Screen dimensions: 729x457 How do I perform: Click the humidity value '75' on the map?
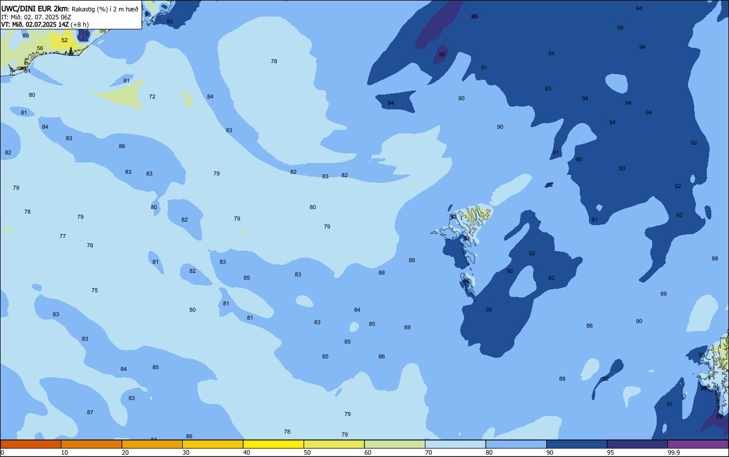click(x=95, y=291)
